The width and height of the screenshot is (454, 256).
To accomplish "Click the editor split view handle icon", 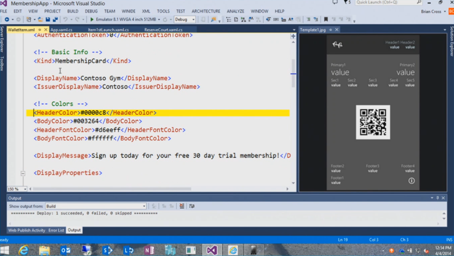I will click(294, 36).
